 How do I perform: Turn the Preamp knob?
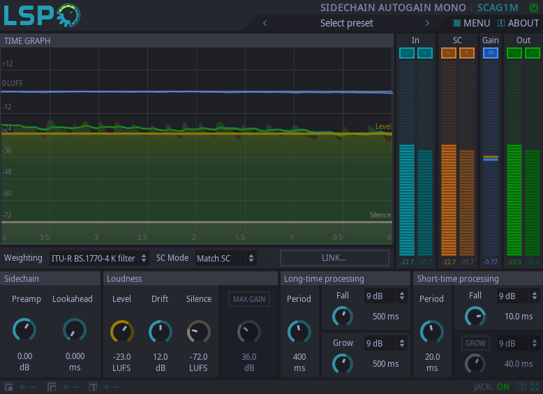coord(24,329)
